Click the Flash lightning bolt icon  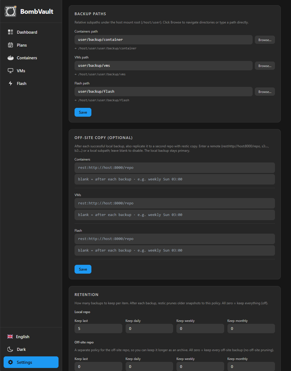tap(10, 83)
